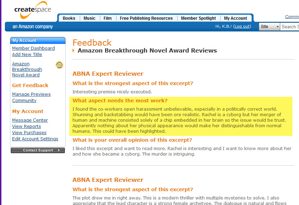Click the Add New Title link
Viewport: 299px width, 205px height.
click(27, 55)
